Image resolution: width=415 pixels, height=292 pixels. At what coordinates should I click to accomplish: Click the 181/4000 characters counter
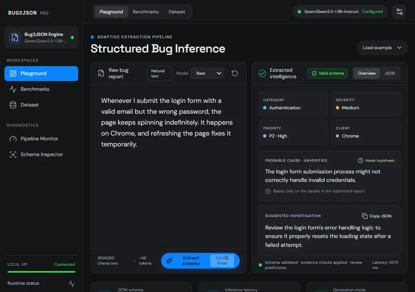108,261
